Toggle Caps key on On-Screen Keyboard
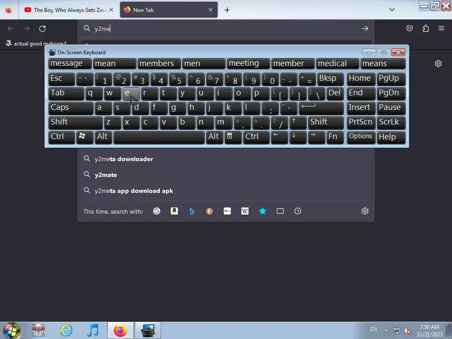The width and height of the screenshot is (452, 339). [x=71, y=108]
